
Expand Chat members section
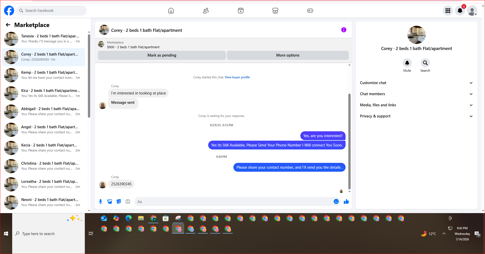(x=416, y=94)
